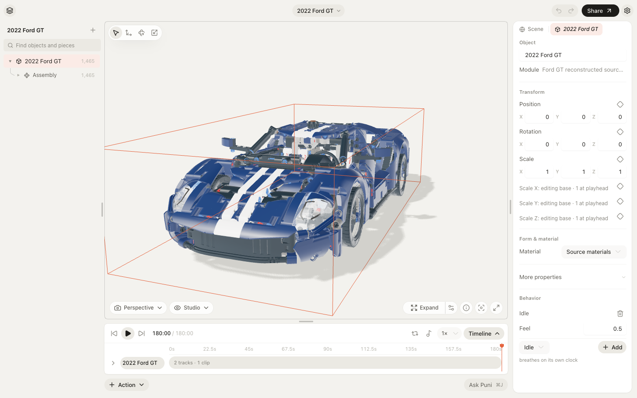This screenshot has height=398, width=637.
Task: Play the animation
Action: [128, 333]
